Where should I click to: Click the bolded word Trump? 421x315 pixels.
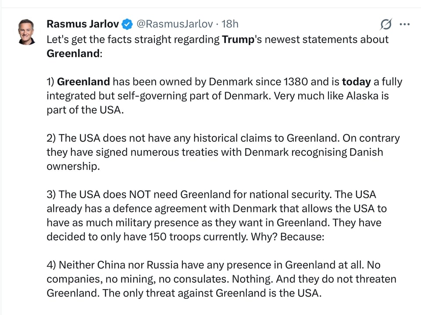click(x=238, y=39)
